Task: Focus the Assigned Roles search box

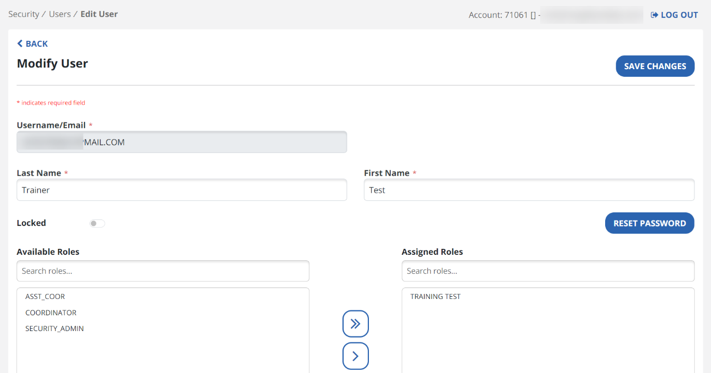Action: click(547, 271)
